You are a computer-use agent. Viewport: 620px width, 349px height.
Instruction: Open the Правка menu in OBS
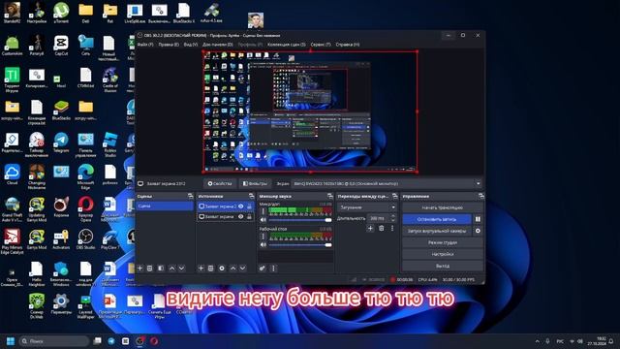point(169,45)
